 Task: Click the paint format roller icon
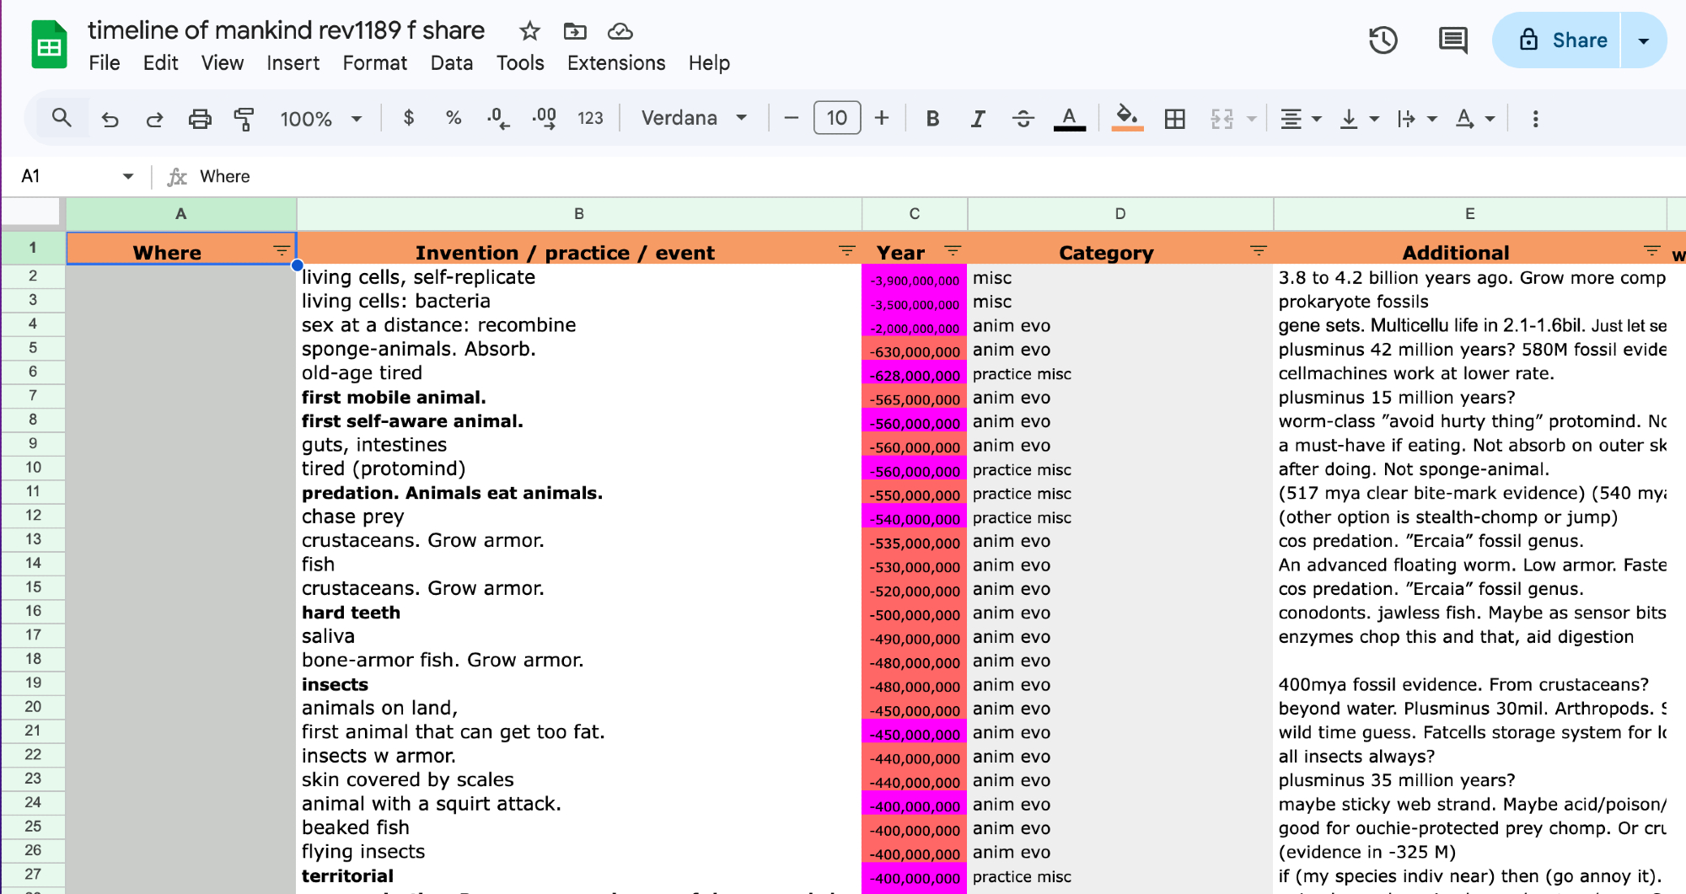point(244,119)
